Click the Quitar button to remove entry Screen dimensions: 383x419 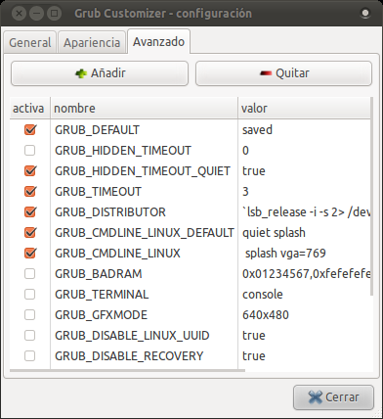pos(283,73)
